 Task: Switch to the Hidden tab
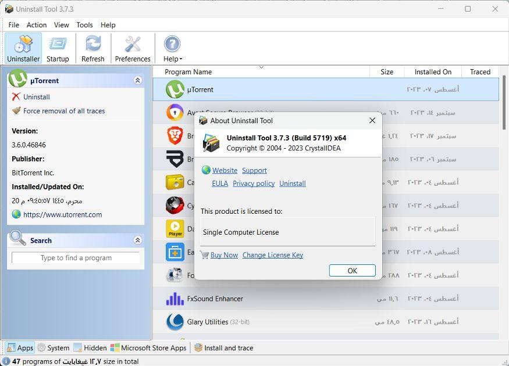click(x=90, y=348)
